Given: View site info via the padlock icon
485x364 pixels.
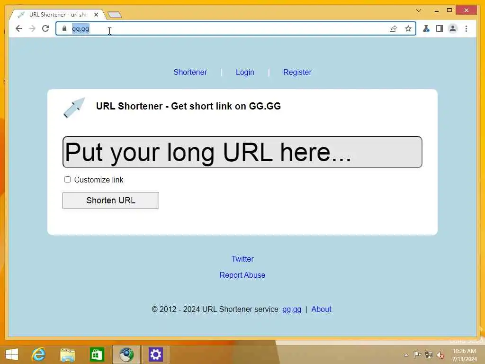Looking at the screenshot, I should pyautogui.click(x=64, y=28).
